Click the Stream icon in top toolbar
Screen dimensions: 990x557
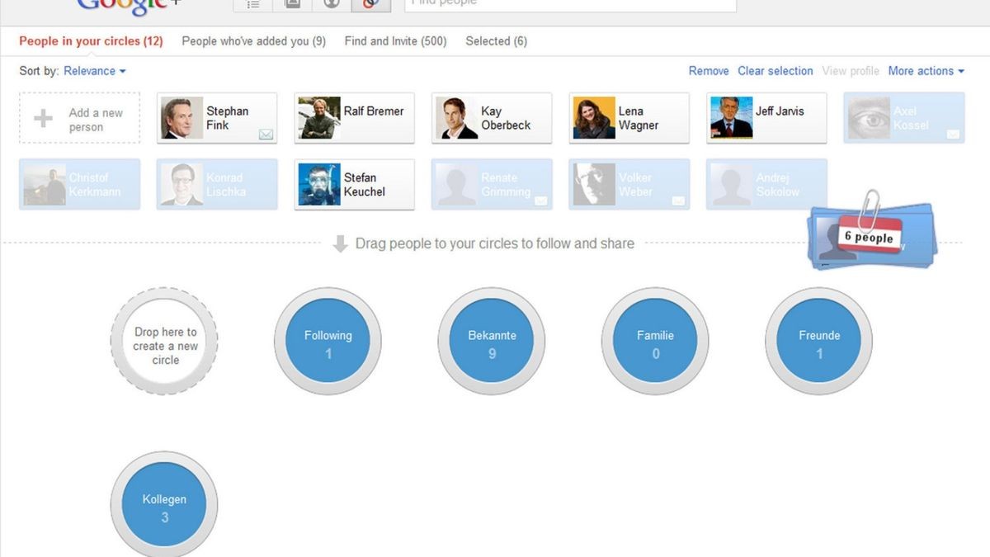point(253,4)
